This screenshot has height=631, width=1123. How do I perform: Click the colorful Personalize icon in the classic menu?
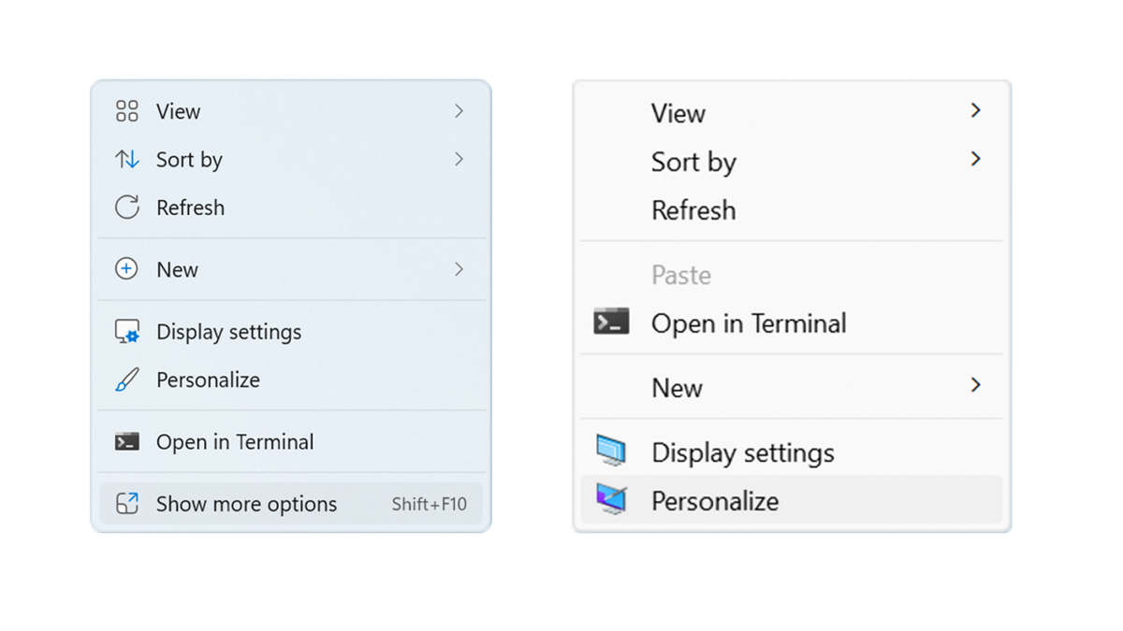tap(611, 500)
